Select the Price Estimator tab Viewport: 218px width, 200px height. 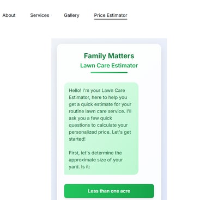tap(111, 15)
